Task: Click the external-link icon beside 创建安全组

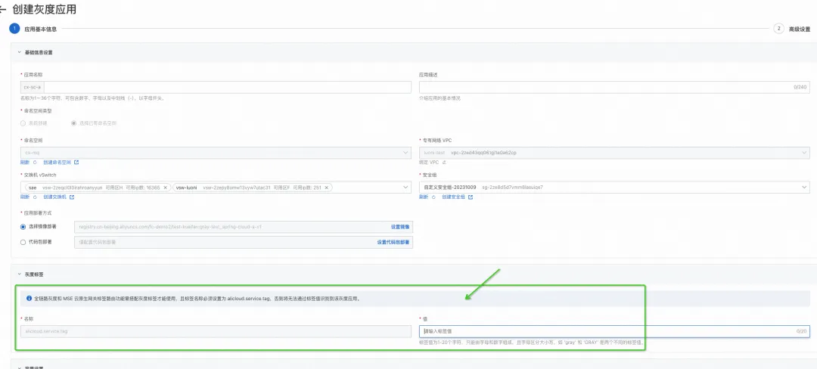Action: pos(471,197)
